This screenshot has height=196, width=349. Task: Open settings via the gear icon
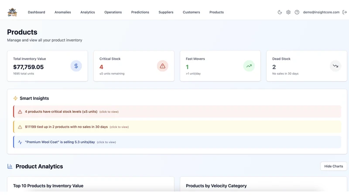coord(288,12)
